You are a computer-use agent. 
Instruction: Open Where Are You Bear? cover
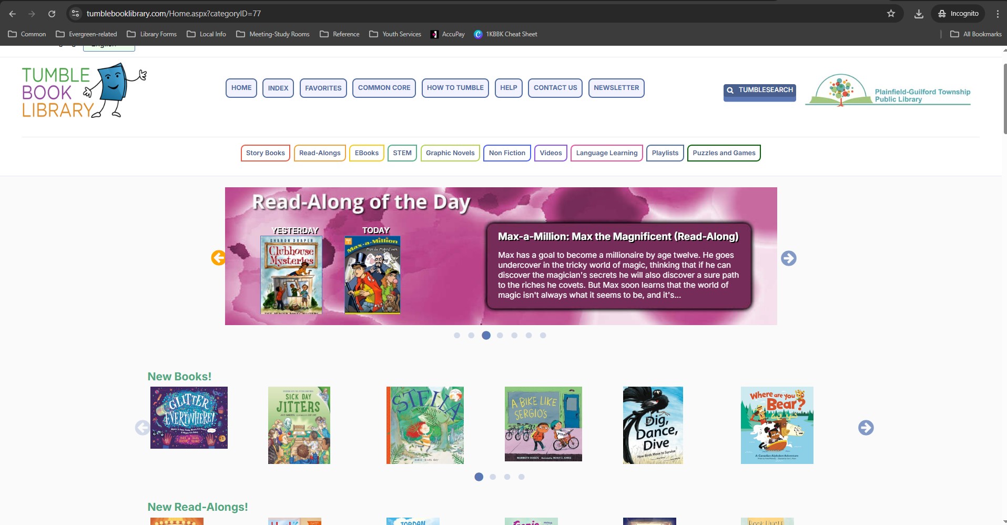777,425
